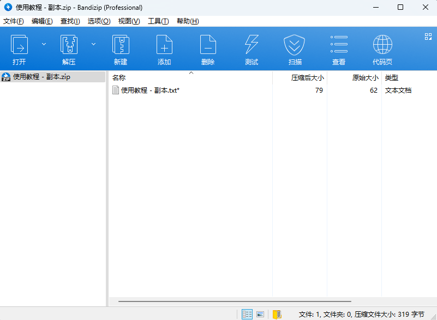Click the yellow archive icon in status bar

[x=277, y=314]
